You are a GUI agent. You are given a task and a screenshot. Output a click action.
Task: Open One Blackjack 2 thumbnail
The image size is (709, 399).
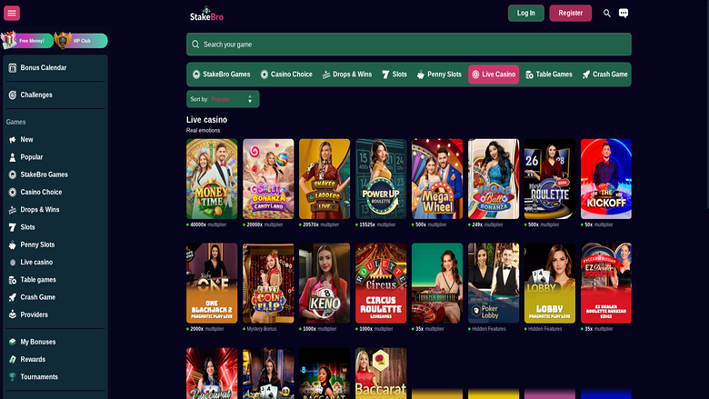tap(212, 284)
